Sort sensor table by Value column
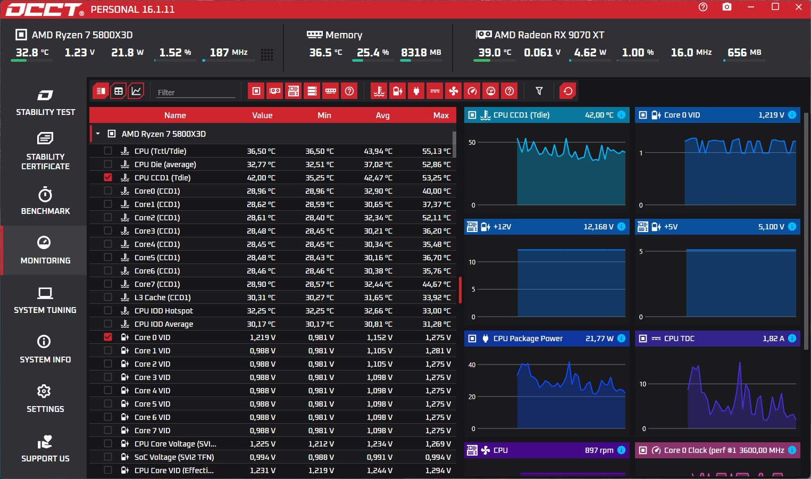 click(x=262, y=115)
